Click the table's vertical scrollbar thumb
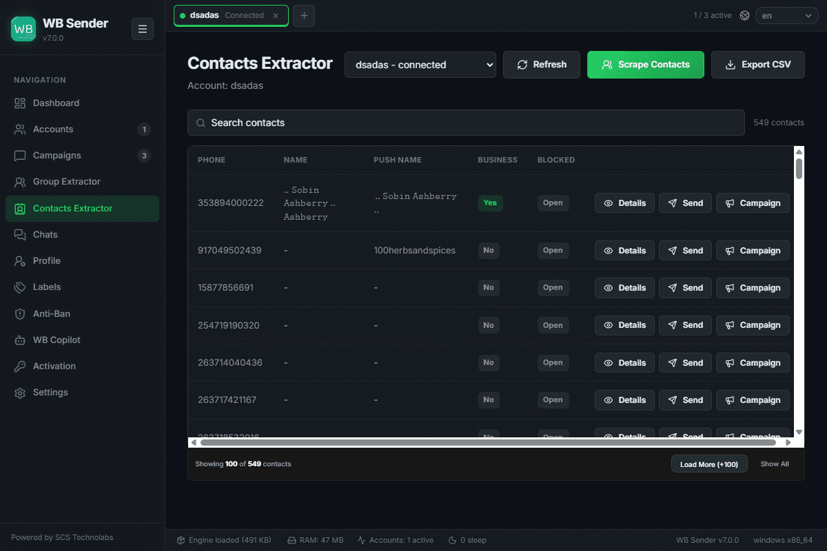This screenshot has height=551, width=827. 799,169
